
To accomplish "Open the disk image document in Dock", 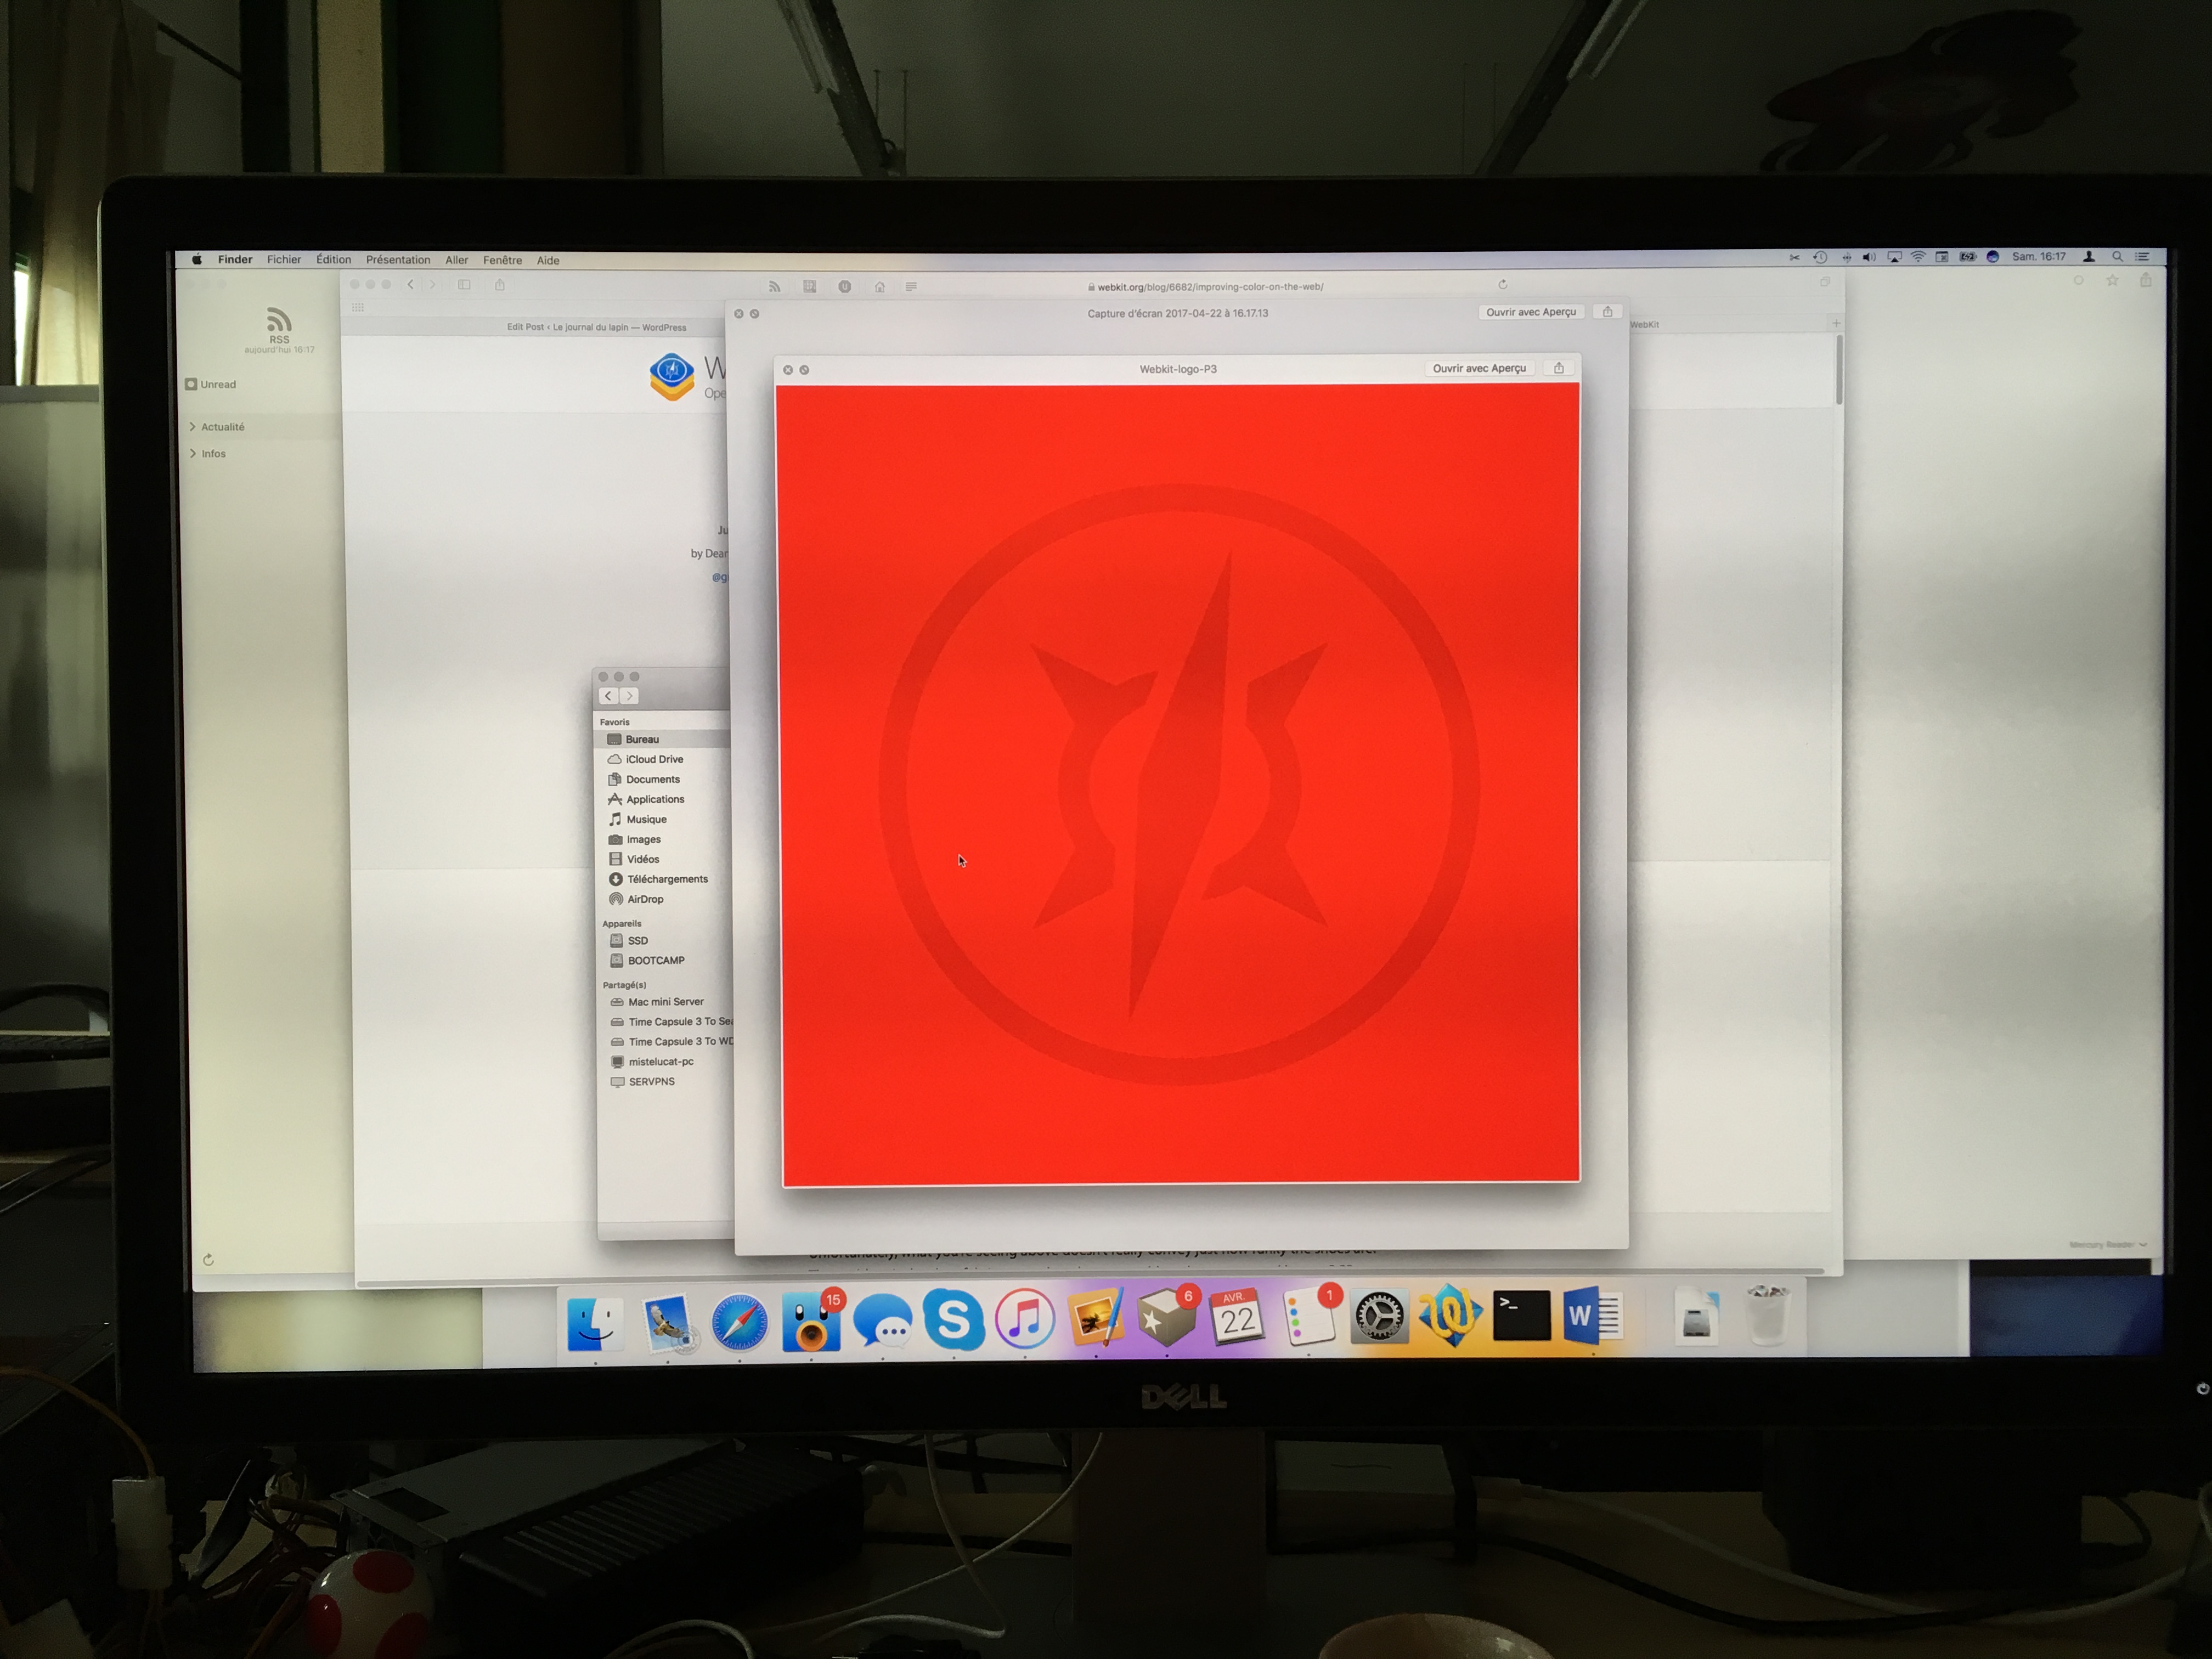I will tap(1697, 1316).
